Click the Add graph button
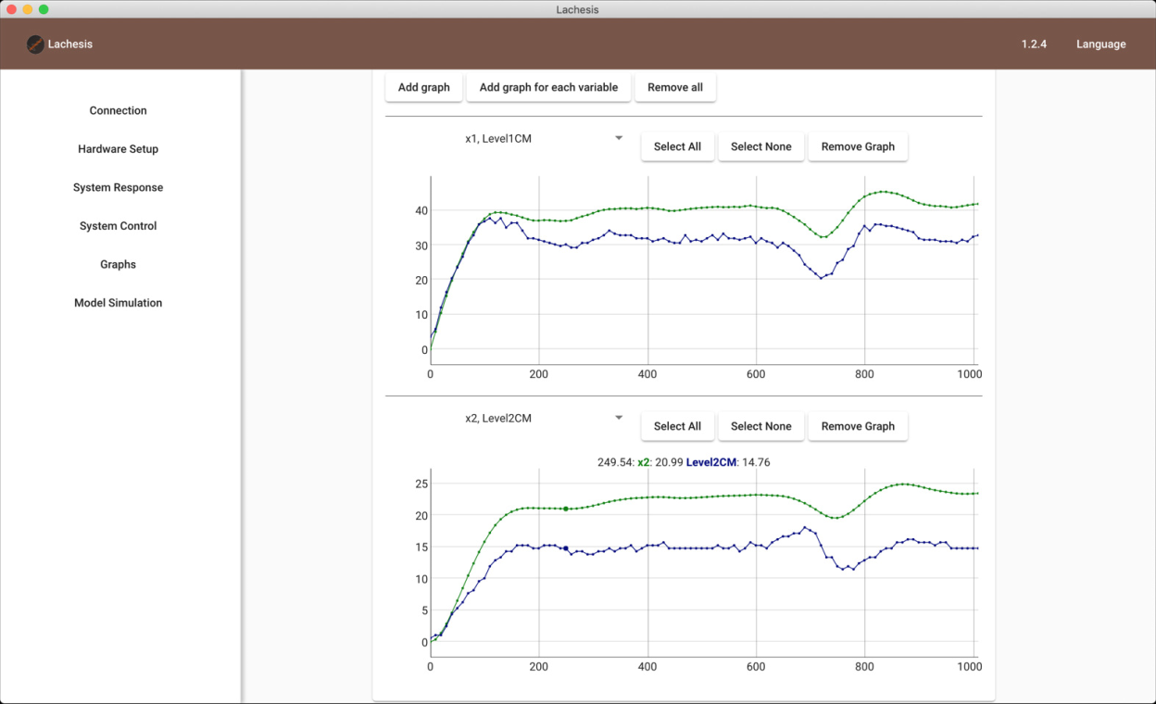The width and height of the screenshot is (1156, 704). click(x=423, y=87)
